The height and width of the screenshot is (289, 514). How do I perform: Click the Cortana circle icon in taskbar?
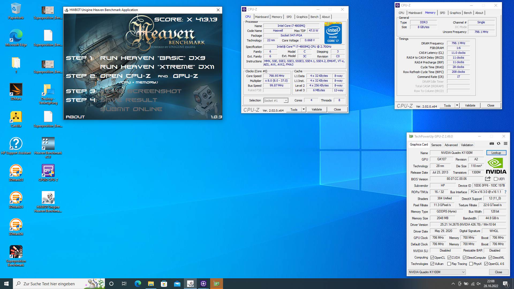[111, 284]
